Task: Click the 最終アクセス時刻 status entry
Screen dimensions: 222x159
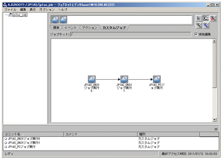Action: click(189, 154)
